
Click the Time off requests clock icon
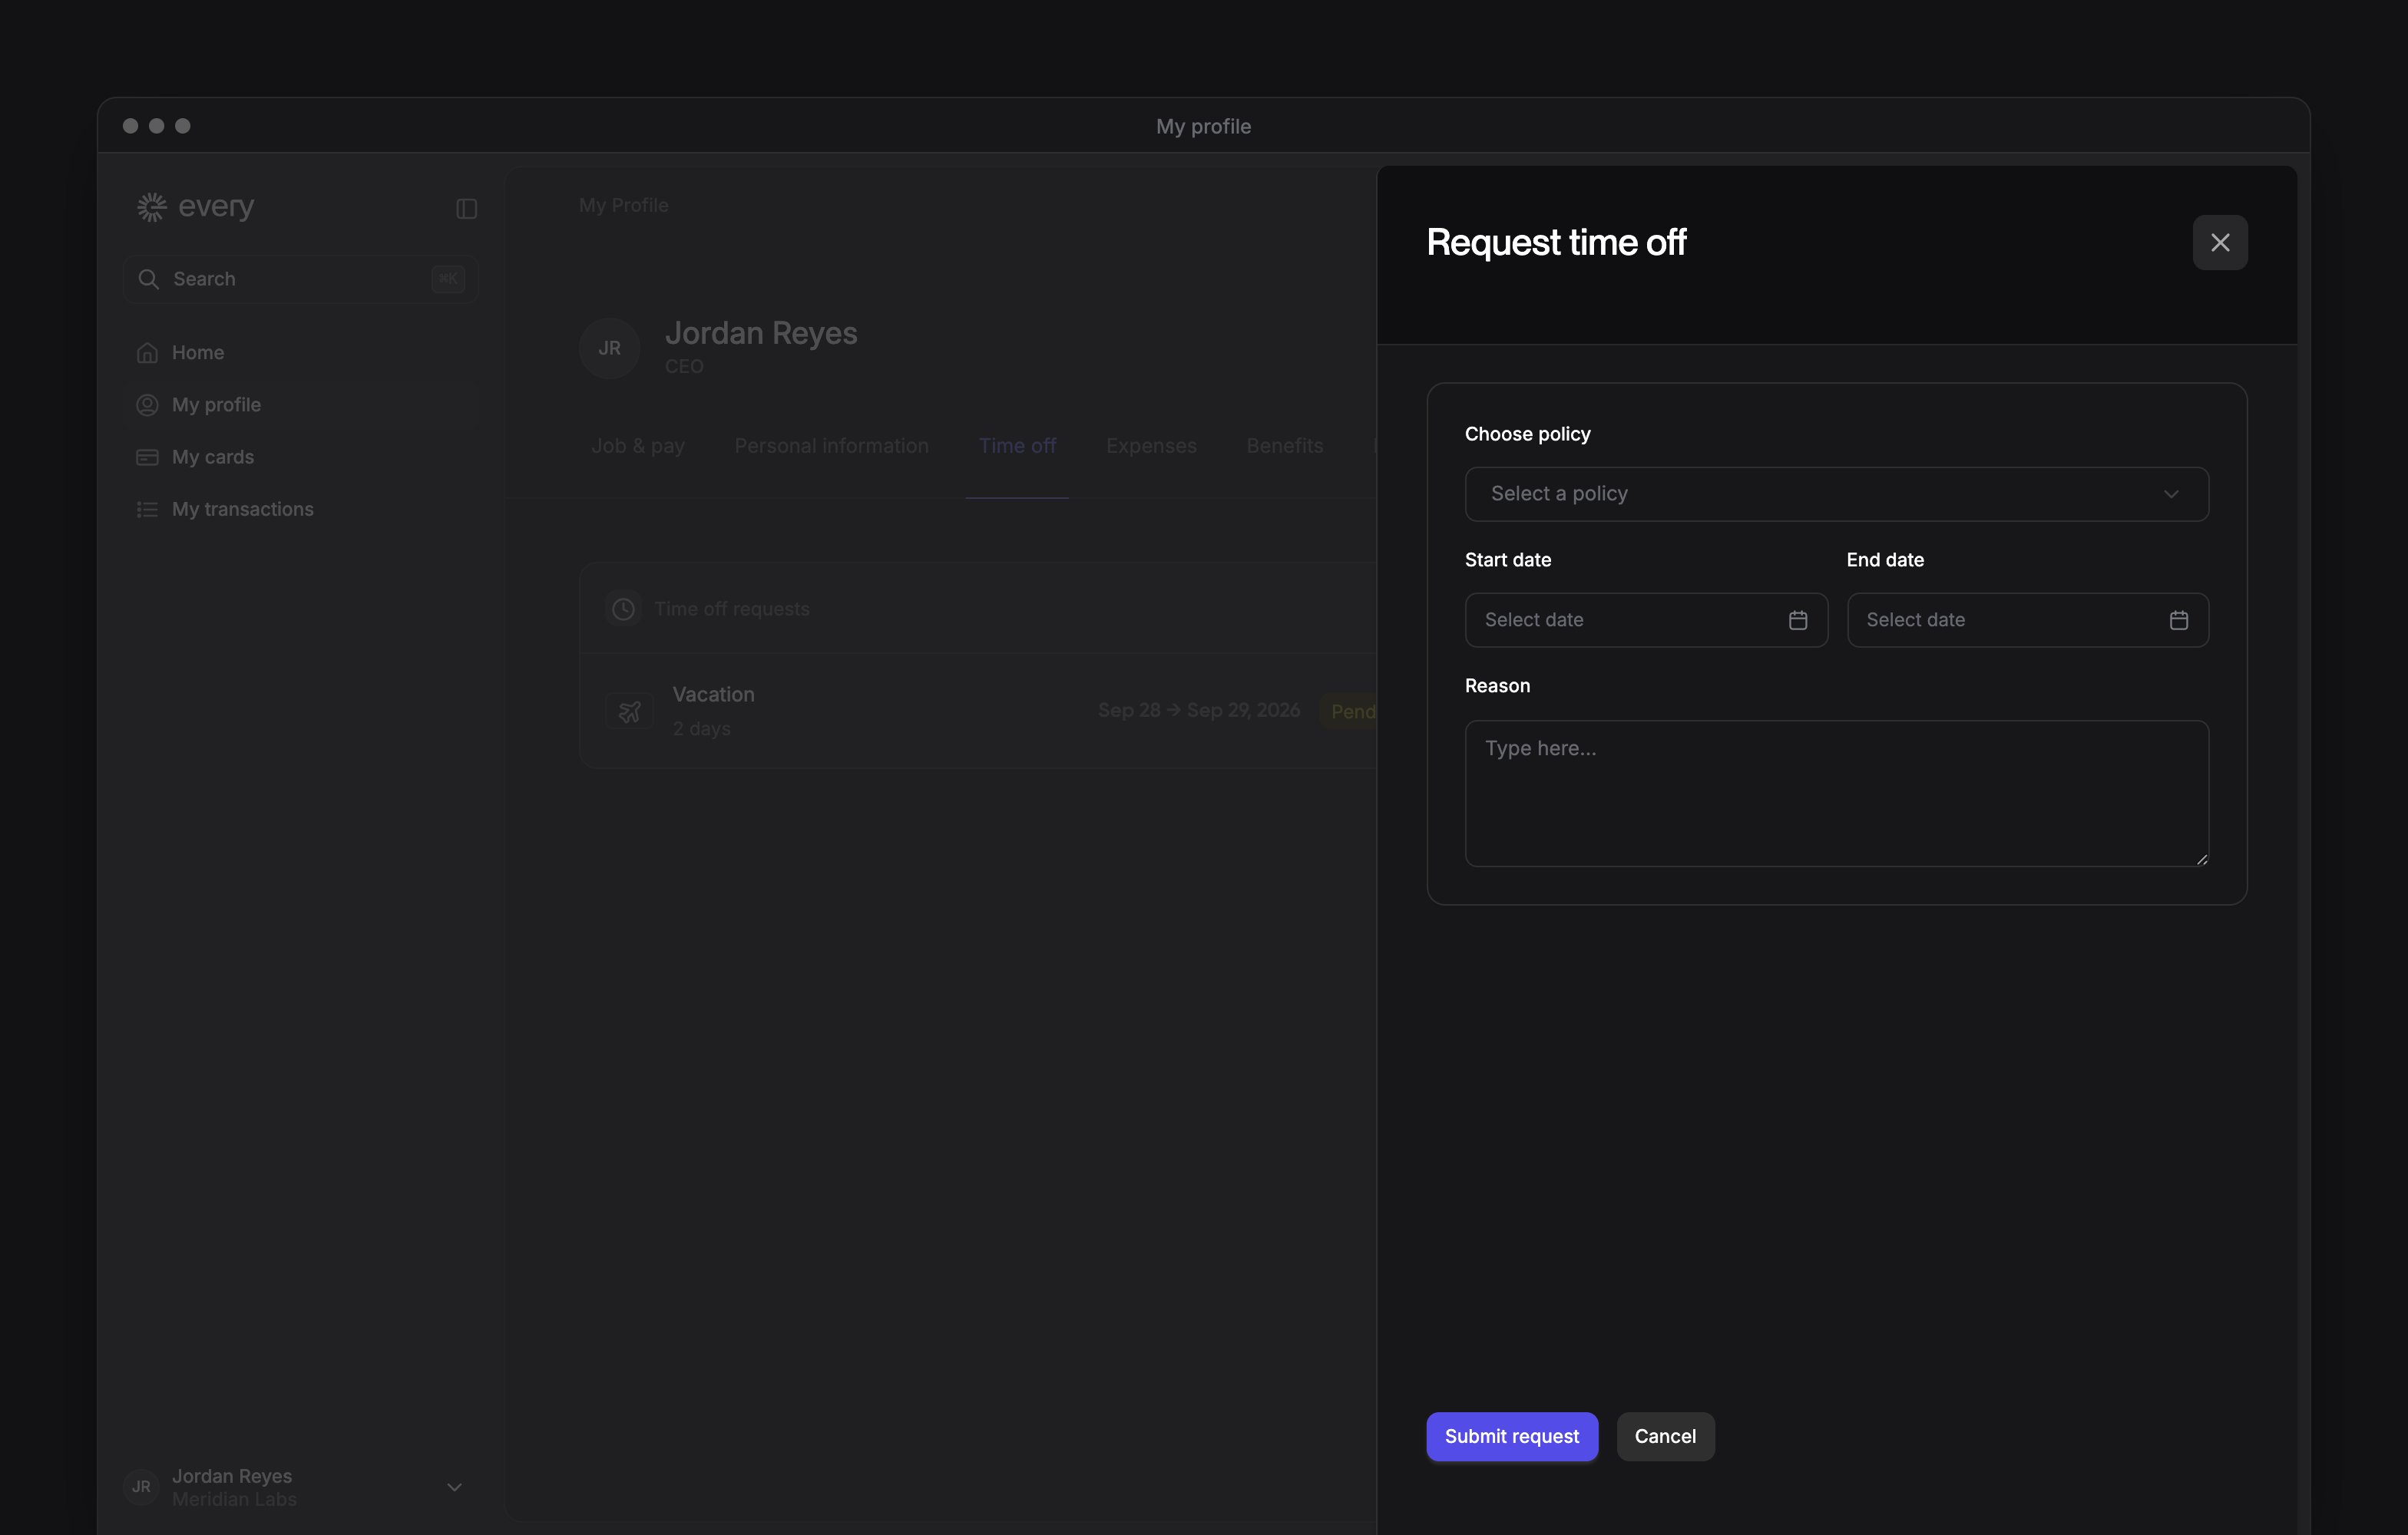[x=623, y=609]
